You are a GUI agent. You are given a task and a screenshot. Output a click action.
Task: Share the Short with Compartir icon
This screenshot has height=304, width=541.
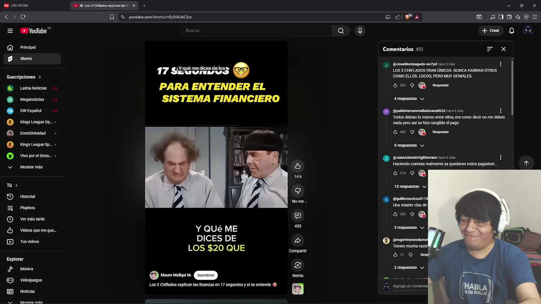(x=298, y=240)
